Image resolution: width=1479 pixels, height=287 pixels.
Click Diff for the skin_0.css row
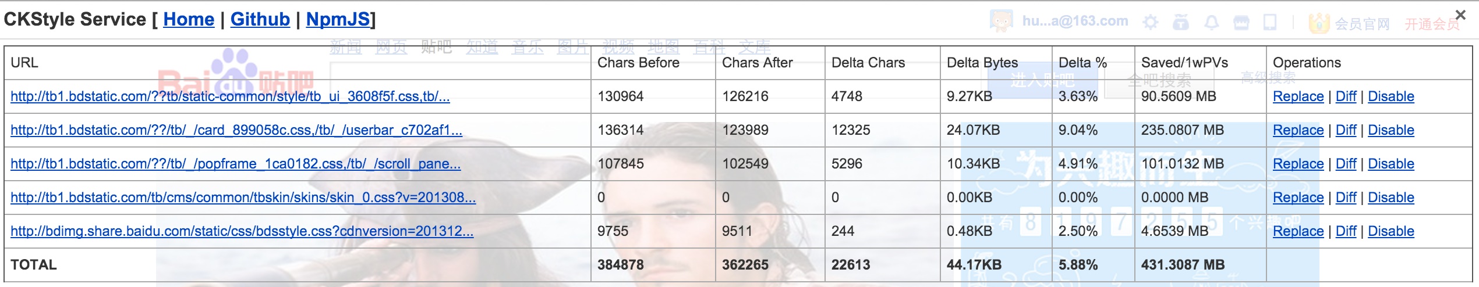1346,198
